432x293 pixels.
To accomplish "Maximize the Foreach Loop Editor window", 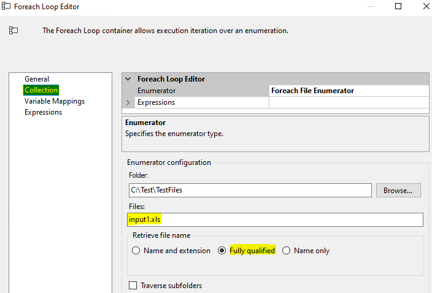I will [x=398, y=7].
